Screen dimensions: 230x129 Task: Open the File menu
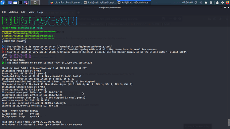(4, 12)
